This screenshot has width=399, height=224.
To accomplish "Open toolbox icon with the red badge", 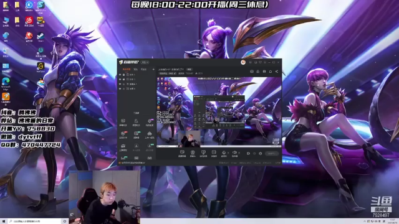I will (x=123, y=134).
